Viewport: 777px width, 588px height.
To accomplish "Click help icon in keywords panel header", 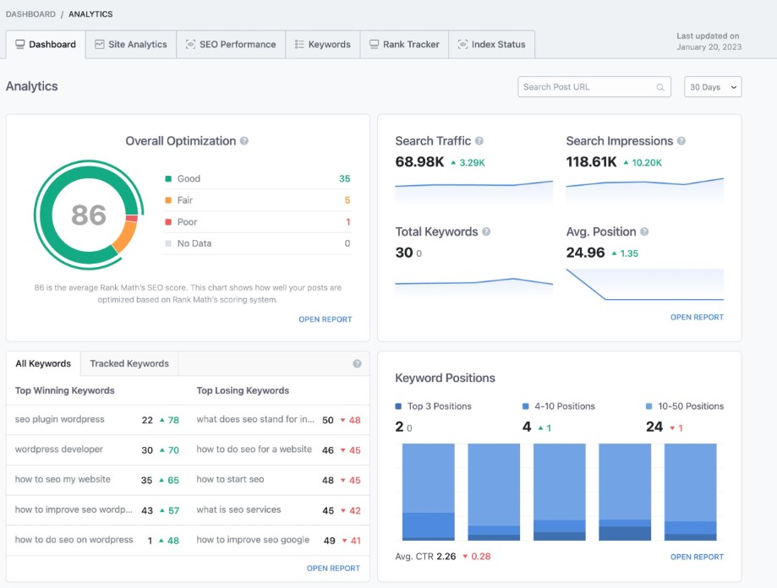I will coord(357,364).
